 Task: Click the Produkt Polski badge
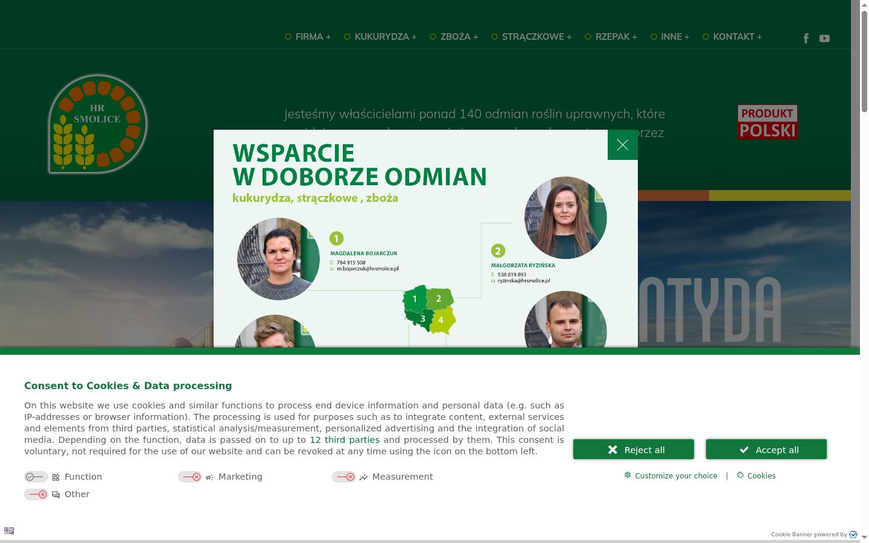768,122
